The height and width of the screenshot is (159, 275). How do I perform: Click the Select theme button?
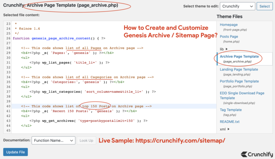click(265, 6)
